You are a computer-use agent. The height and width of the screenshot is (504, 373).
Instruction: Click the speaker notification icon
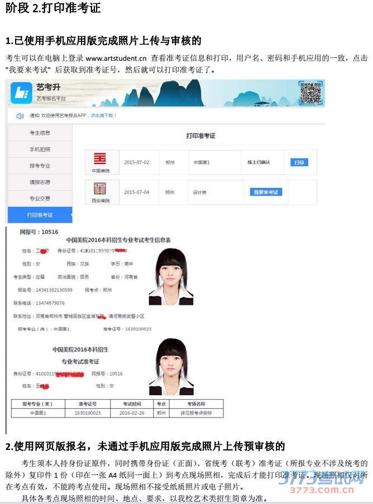[20, 115]
